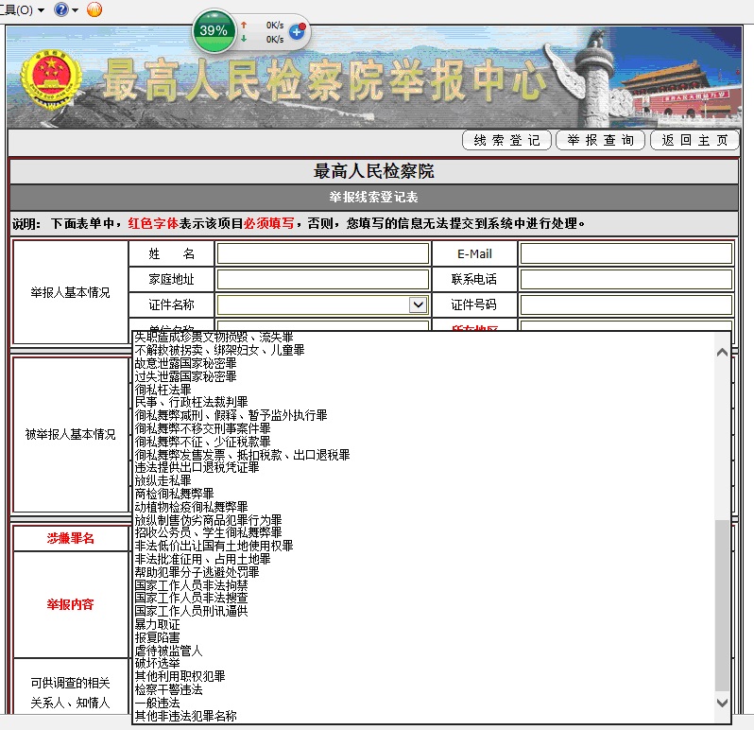Open the 证件名称 dropdown
754x730 pixels.
[418, 304]
